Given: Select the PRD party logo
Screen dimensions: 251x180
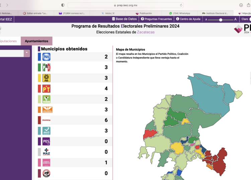Looking at the screenshot, I should point(46,78).
